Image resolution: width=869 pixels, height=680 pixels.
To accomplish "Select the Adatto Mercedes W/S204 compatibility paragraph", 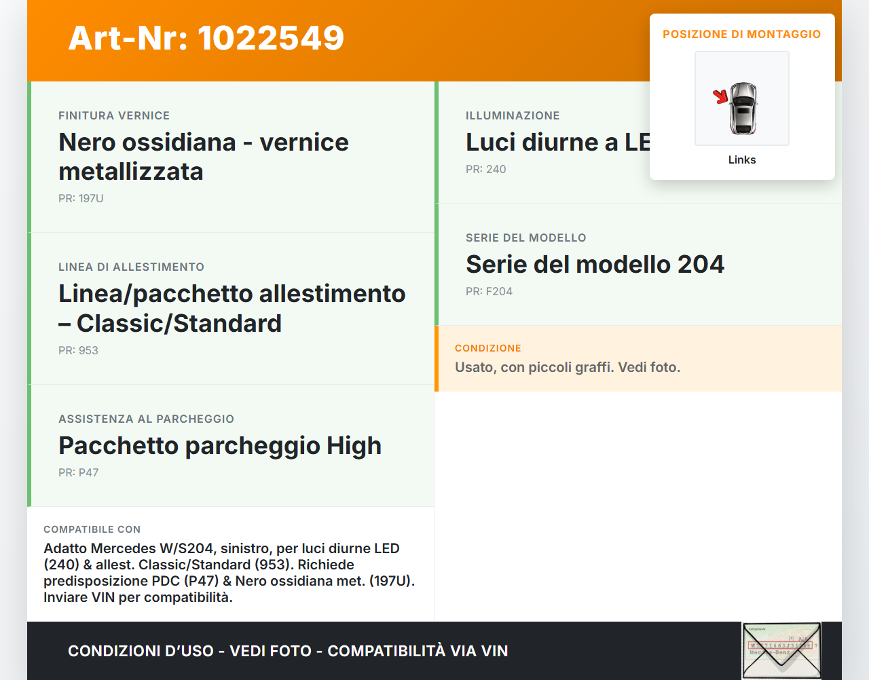I will click(x=229, y=573).
